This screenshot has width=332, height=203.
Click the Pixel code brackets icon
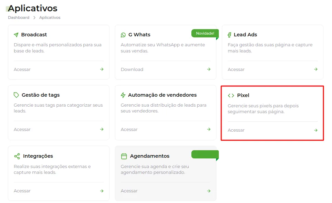pyautogui.click(x=231, y=95)
